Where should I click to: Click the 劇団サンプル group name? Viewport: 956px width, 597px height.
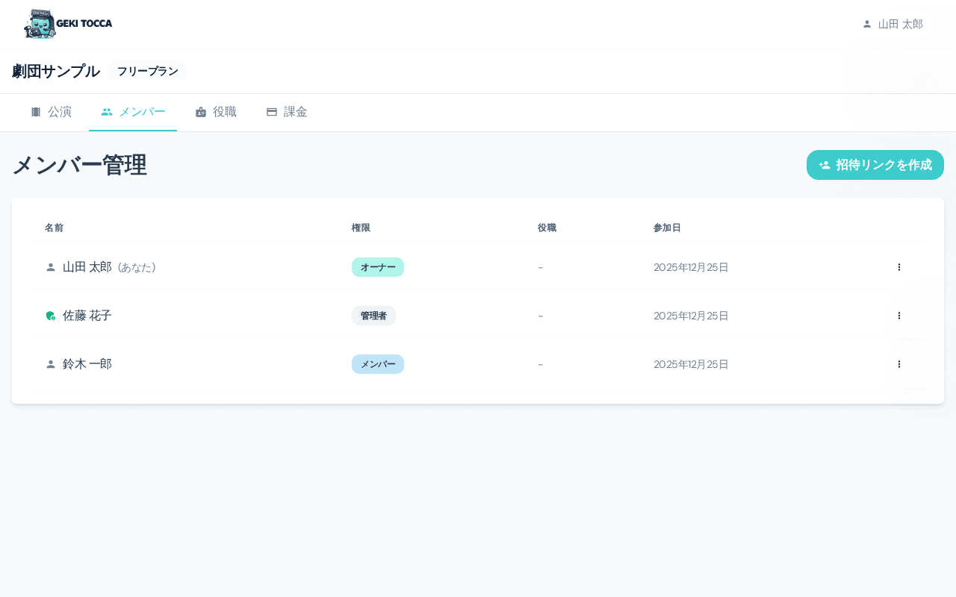(x=56, y=72)
